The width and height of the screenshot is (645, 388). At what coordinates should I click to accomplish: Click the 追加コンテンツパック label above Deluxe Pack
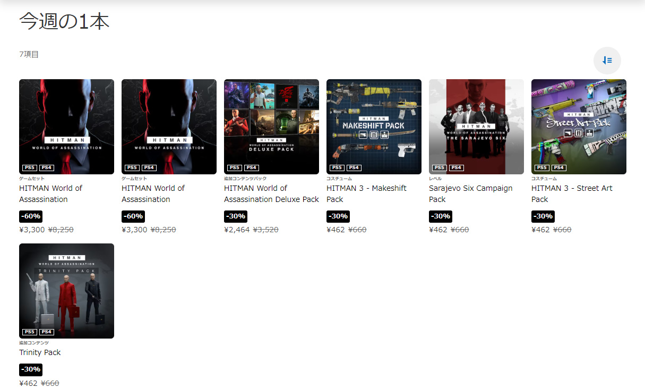[245, 179]
